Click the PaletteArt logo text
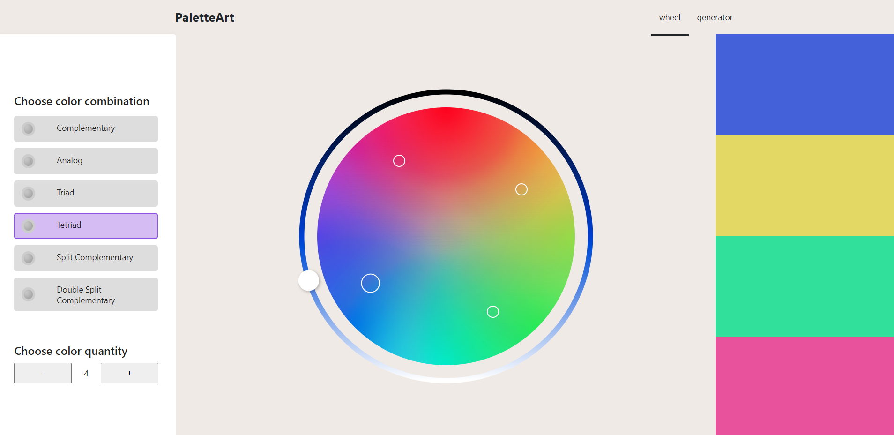The image size is (894, 435). 205,17
